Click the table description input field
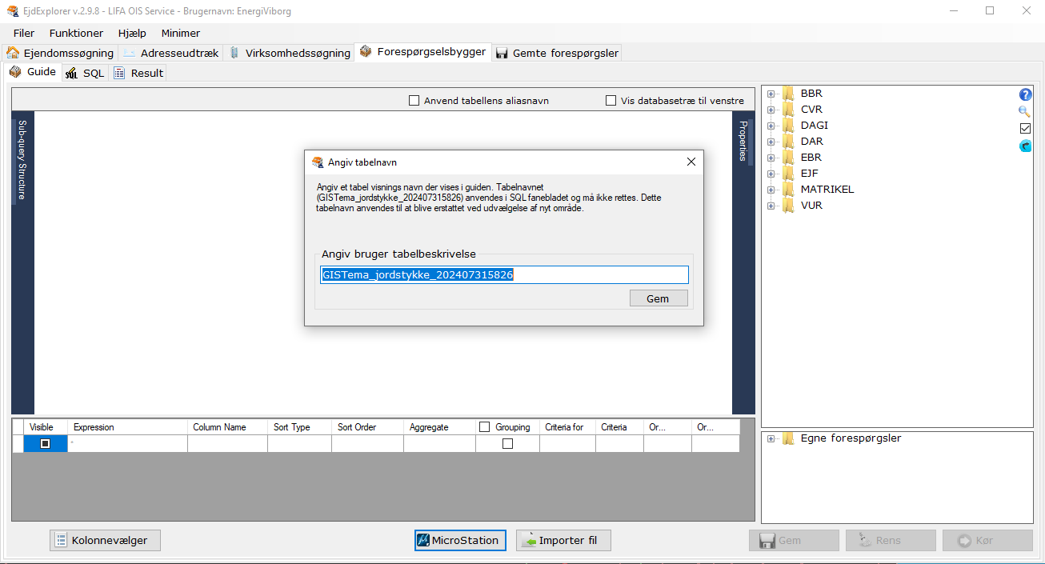1045x564 pixels. pos(504,274)
